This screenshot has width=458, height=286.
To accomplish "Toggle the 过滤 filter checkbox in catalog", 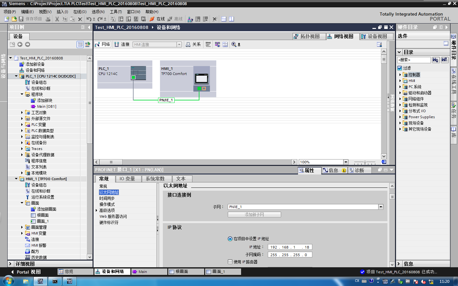I will [400, 68].
